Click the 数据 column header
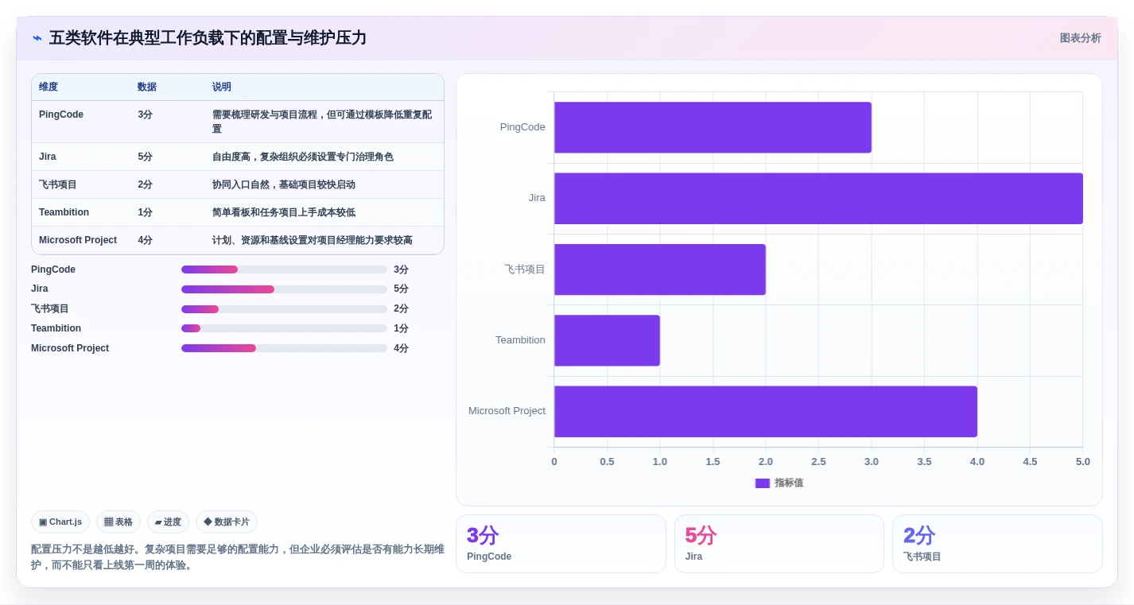The width and height of the screenshot is (1134, 605). [x=147, y=87]
